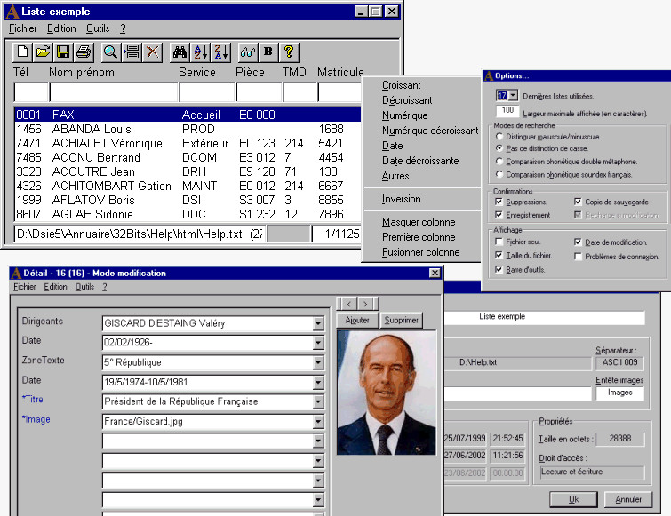This screenshot has height=516, width=671.
Task: Go to next record with > button
Action: click(x=365, y=304)
